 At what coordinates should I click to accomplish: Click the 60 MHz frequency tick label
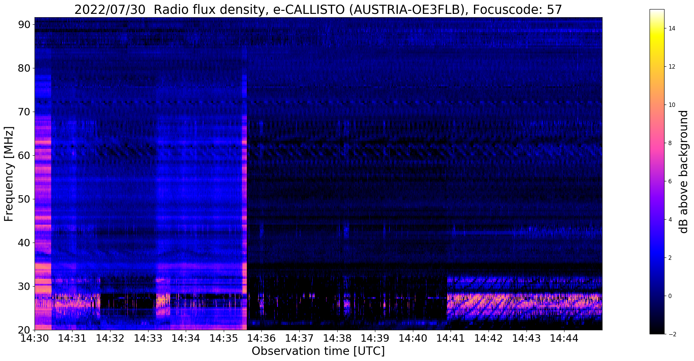click(24, 156)
